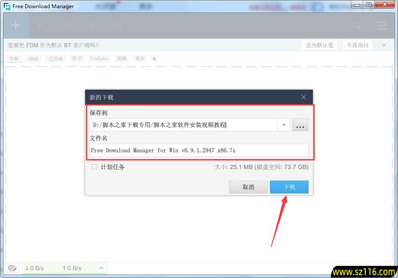Click the trash delete icon in the toolbar
The height and width of the screenshot is (278, 398).
click(x=92, y=26)
